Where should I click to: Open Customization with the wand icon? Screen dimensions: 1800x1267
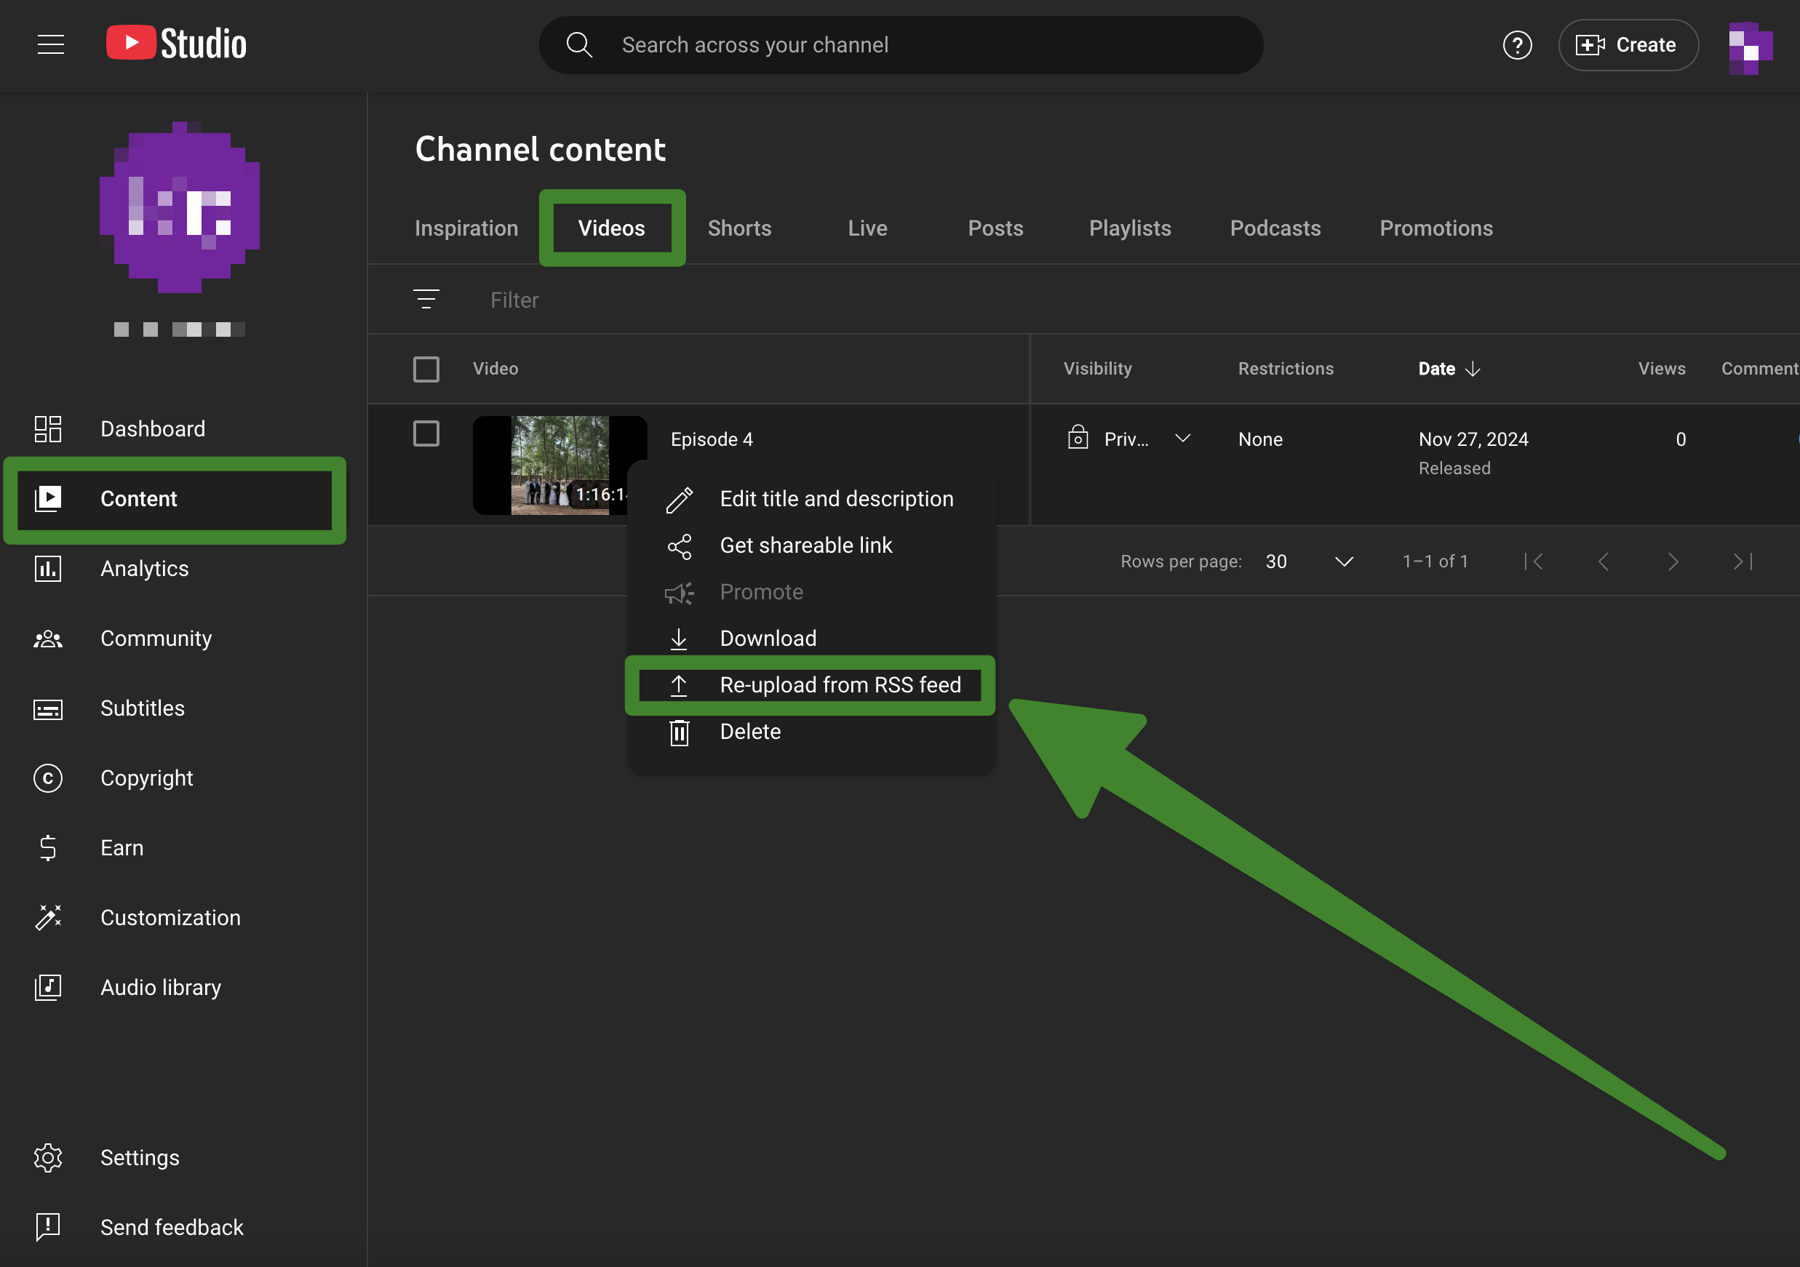(170, 916)
